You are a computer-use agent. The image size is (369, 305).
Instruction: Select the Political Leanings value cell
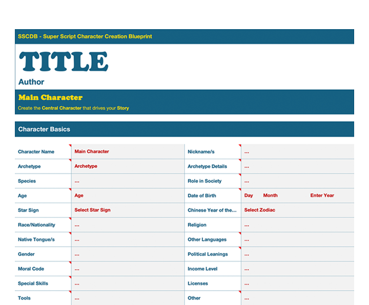[297, 254]
